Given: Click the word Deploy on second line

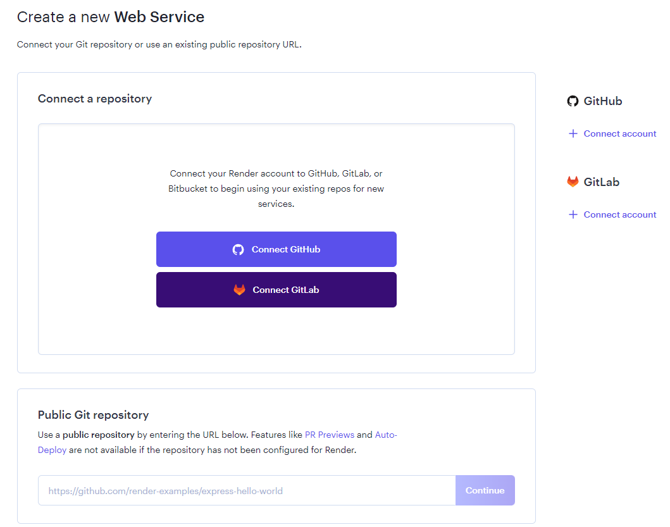Looking at the screenshot, I should pyautogui.click(x=52, y=450).
